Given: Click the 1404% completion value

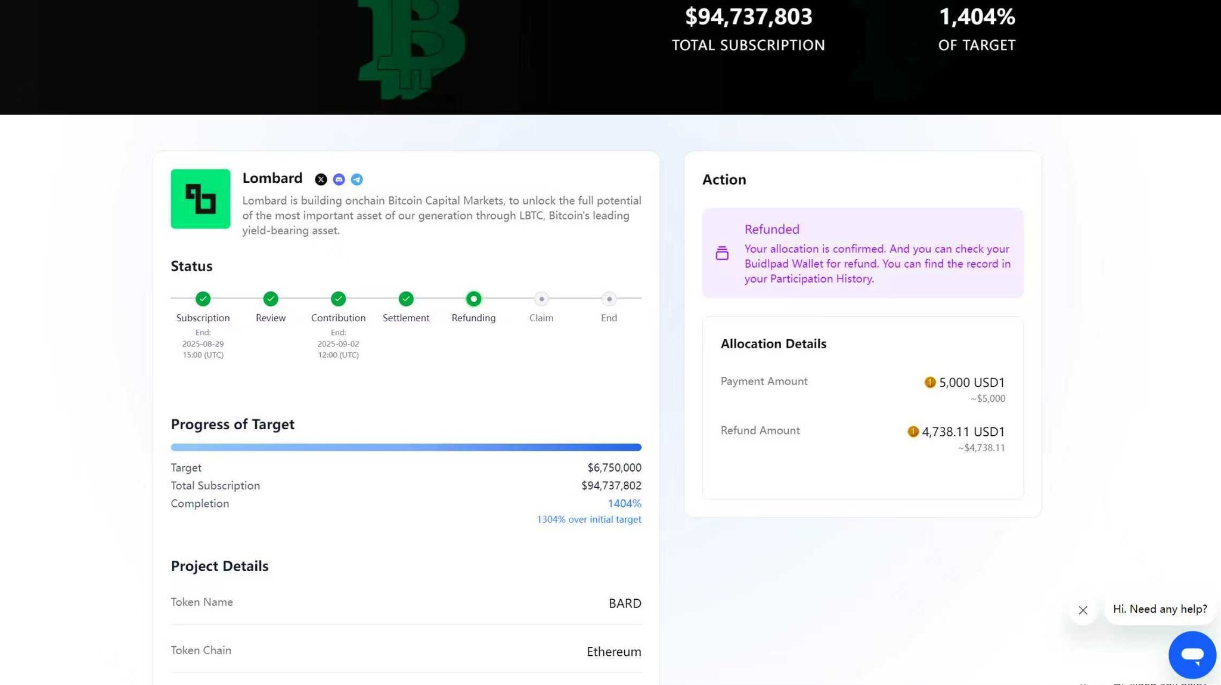Looking at the screenshot, I should click(x=624, y=504).
